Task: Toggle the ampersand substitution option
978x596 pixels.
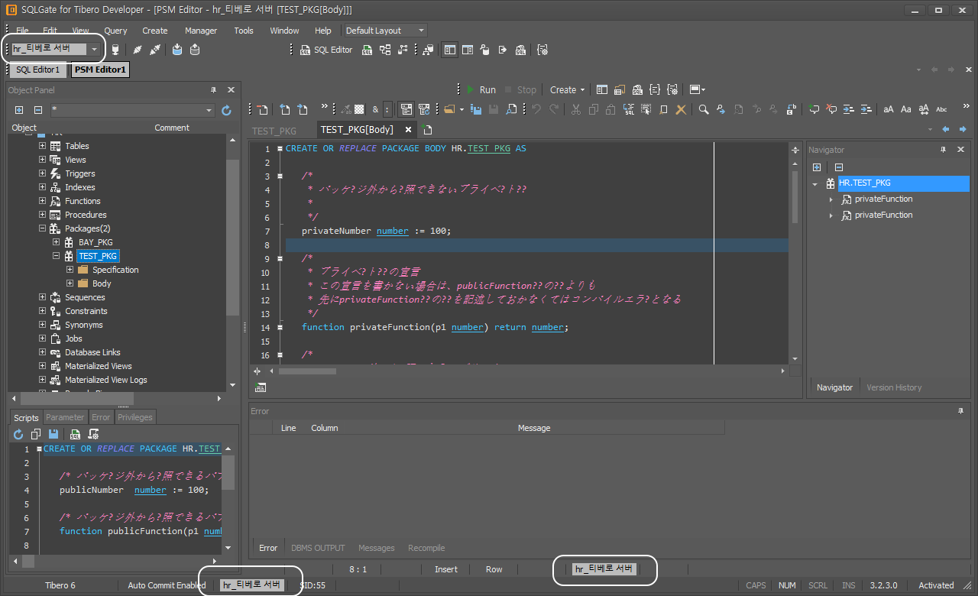Action: (x=375, y=109)
